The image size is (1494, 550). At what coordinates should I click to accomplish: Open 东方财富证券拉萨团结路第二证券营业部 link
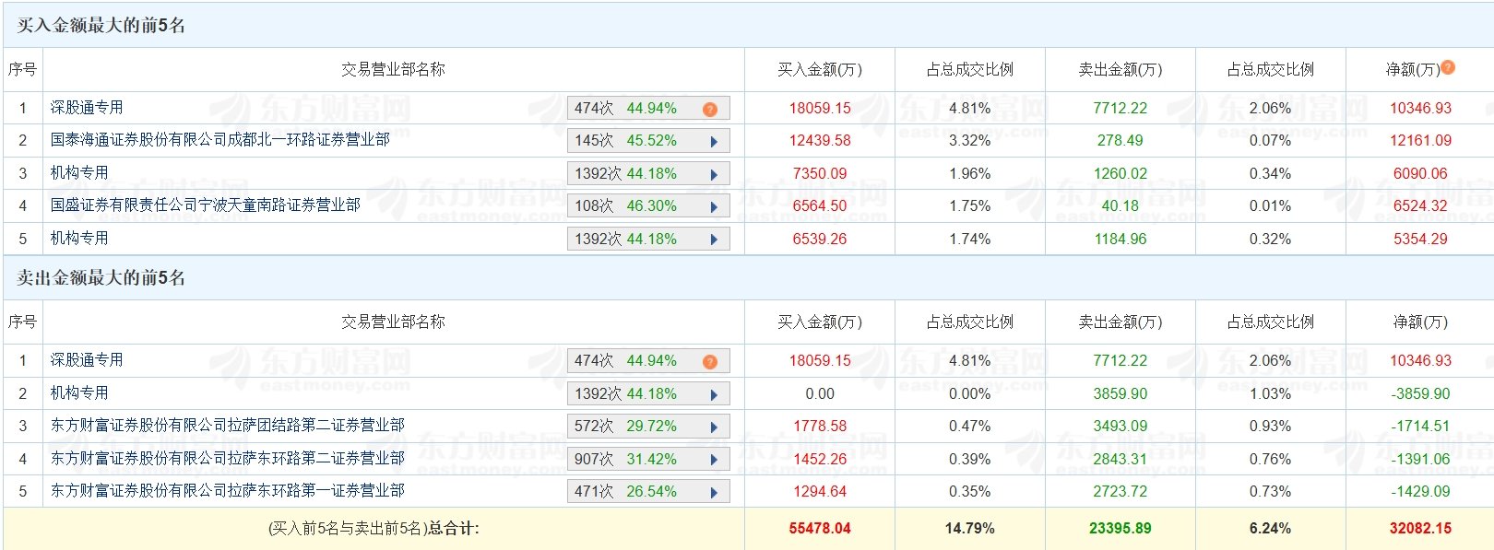[x=228, y=426]
